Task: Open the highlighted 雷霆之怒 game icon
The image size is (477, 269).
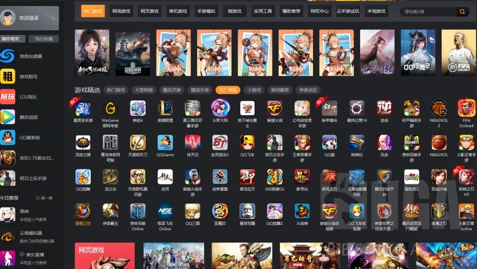Action: [x=83, y=211]
